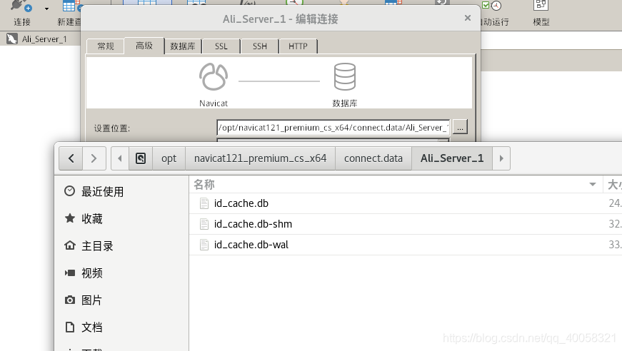Select file id_cache.db
The width and height of the screenshot is (622, 351).
(241, 203)
